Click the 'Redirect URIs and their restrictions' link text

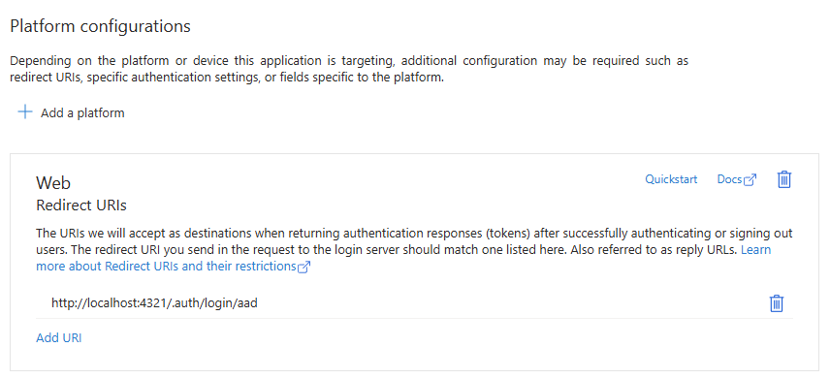click(x=200, y=266)
